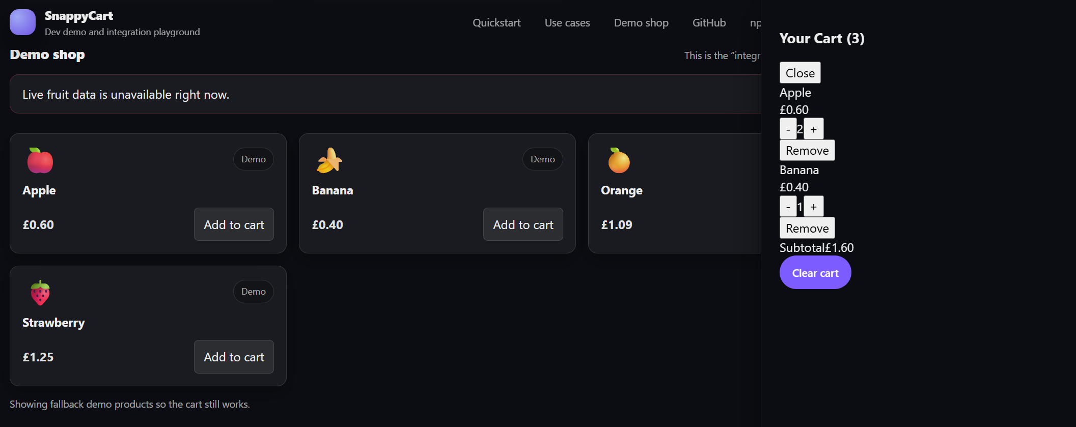The height and width of the screenshot is (427, 1076).
Task: Remove Apple from the cart
Action: coord(807,151)
